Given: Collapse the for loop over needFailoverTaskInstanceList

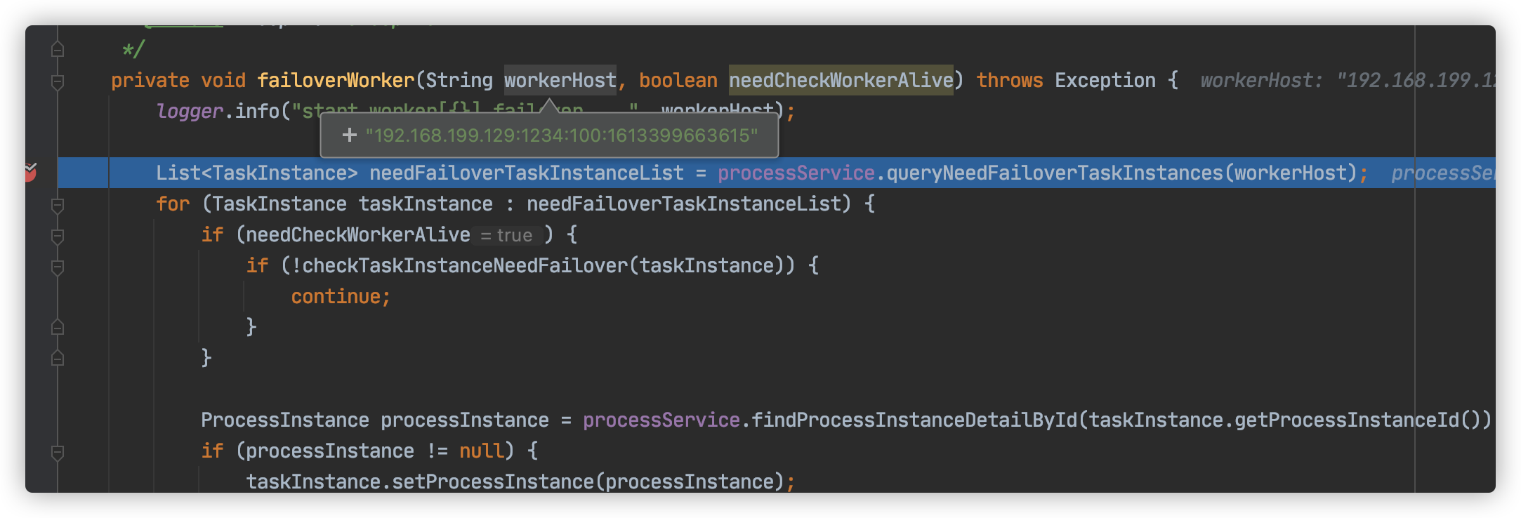Looking at the screenshot, I should point(56,204).
